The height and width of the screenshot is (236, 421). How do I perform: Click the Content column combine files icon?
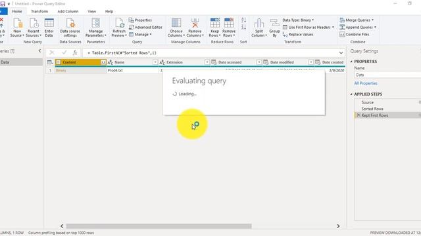103,62
